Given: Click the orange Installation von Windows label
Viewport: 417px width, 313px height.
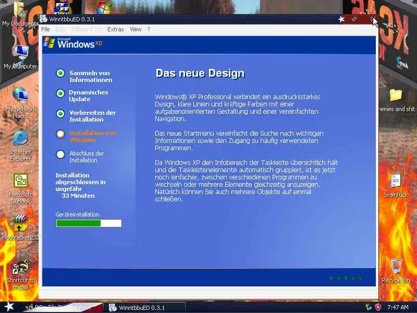Looking at the screenshot, I should click(93, 136).
